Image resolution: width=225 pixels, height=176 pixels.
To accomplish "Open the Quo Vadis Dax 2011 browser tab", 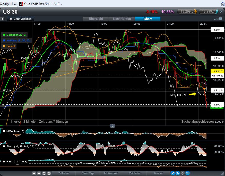I will click(41, 4).
